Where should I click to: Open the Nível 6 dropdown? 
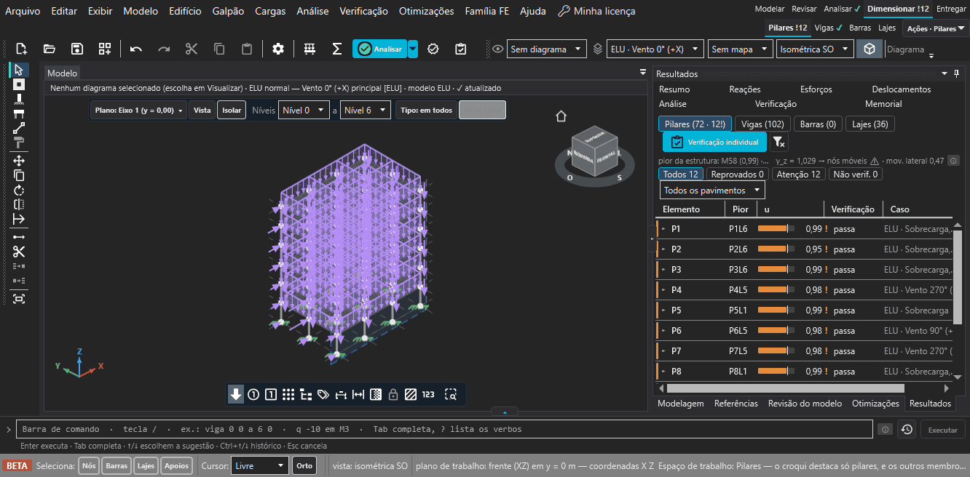[366, 111]
